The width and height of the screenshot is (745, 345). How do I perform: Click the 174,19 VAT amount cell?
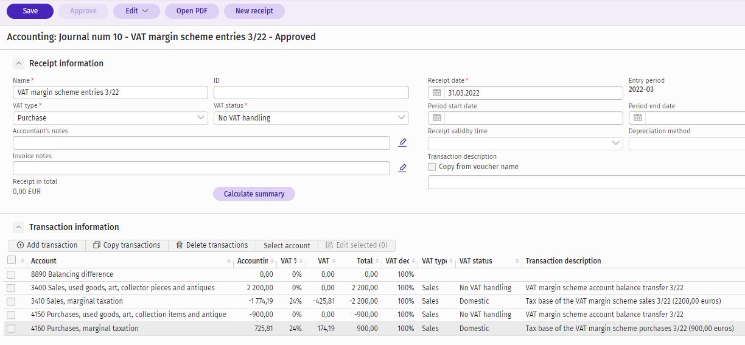(325, 329)
